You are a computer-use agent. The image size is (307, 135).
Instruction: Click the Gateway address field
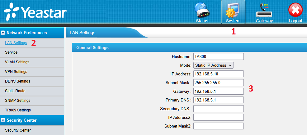pyautogui.click(x=218, y=91)
